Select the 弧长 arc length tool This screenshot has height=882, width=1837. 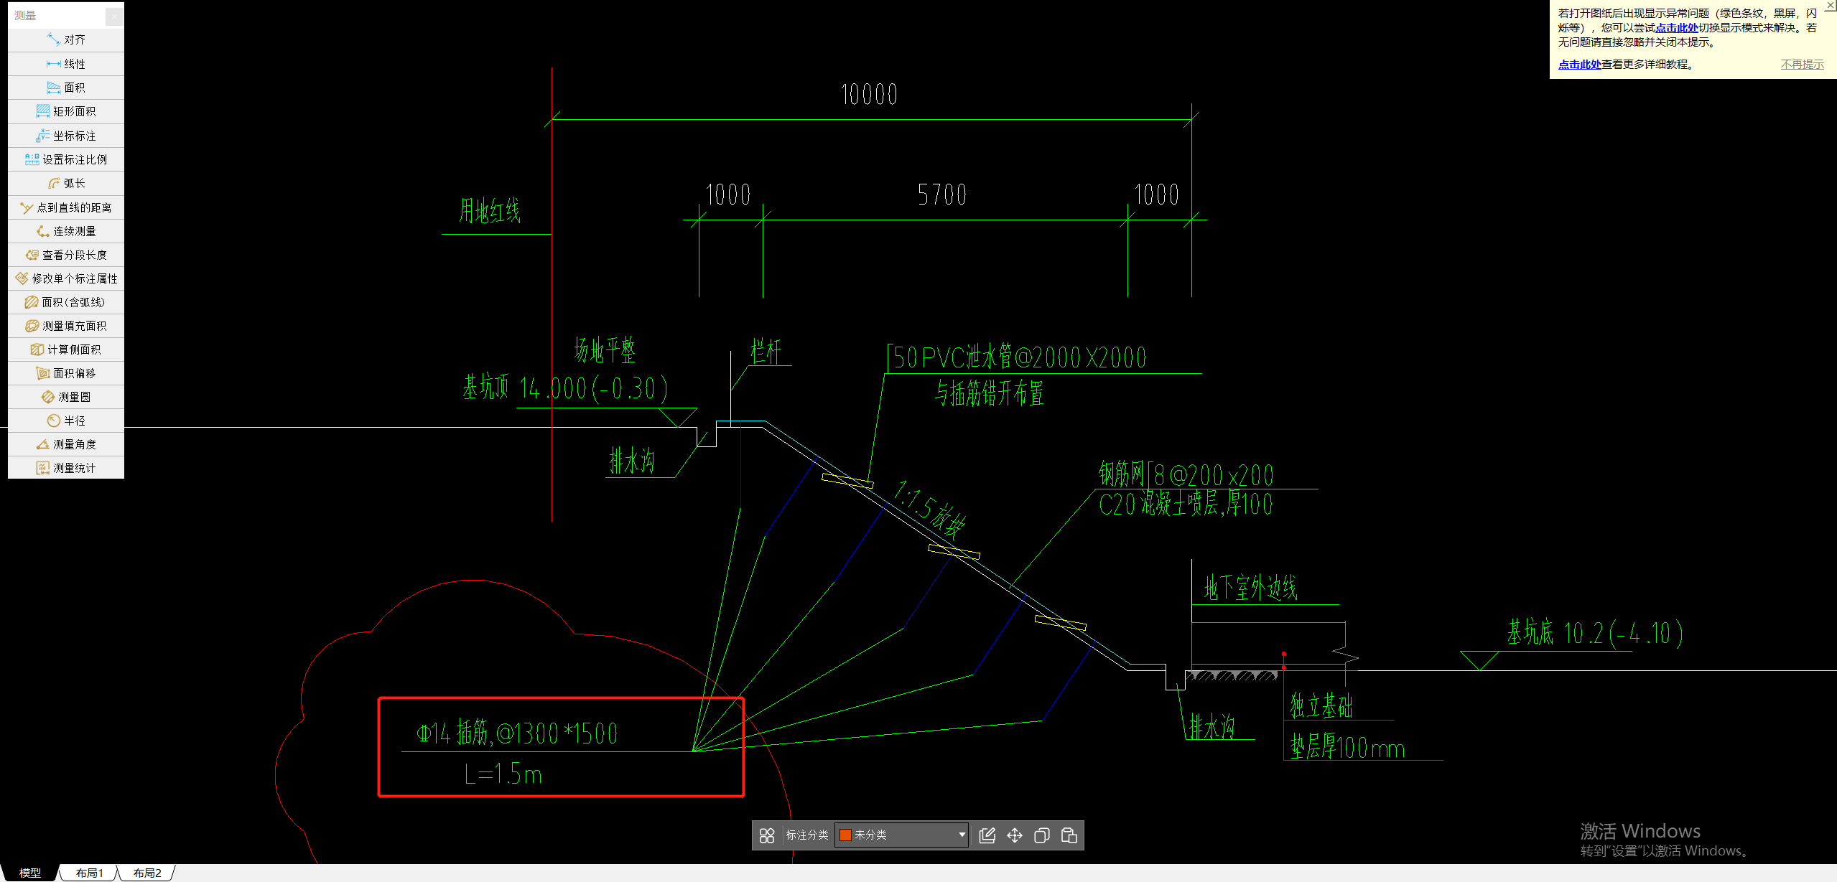[66, 183]
